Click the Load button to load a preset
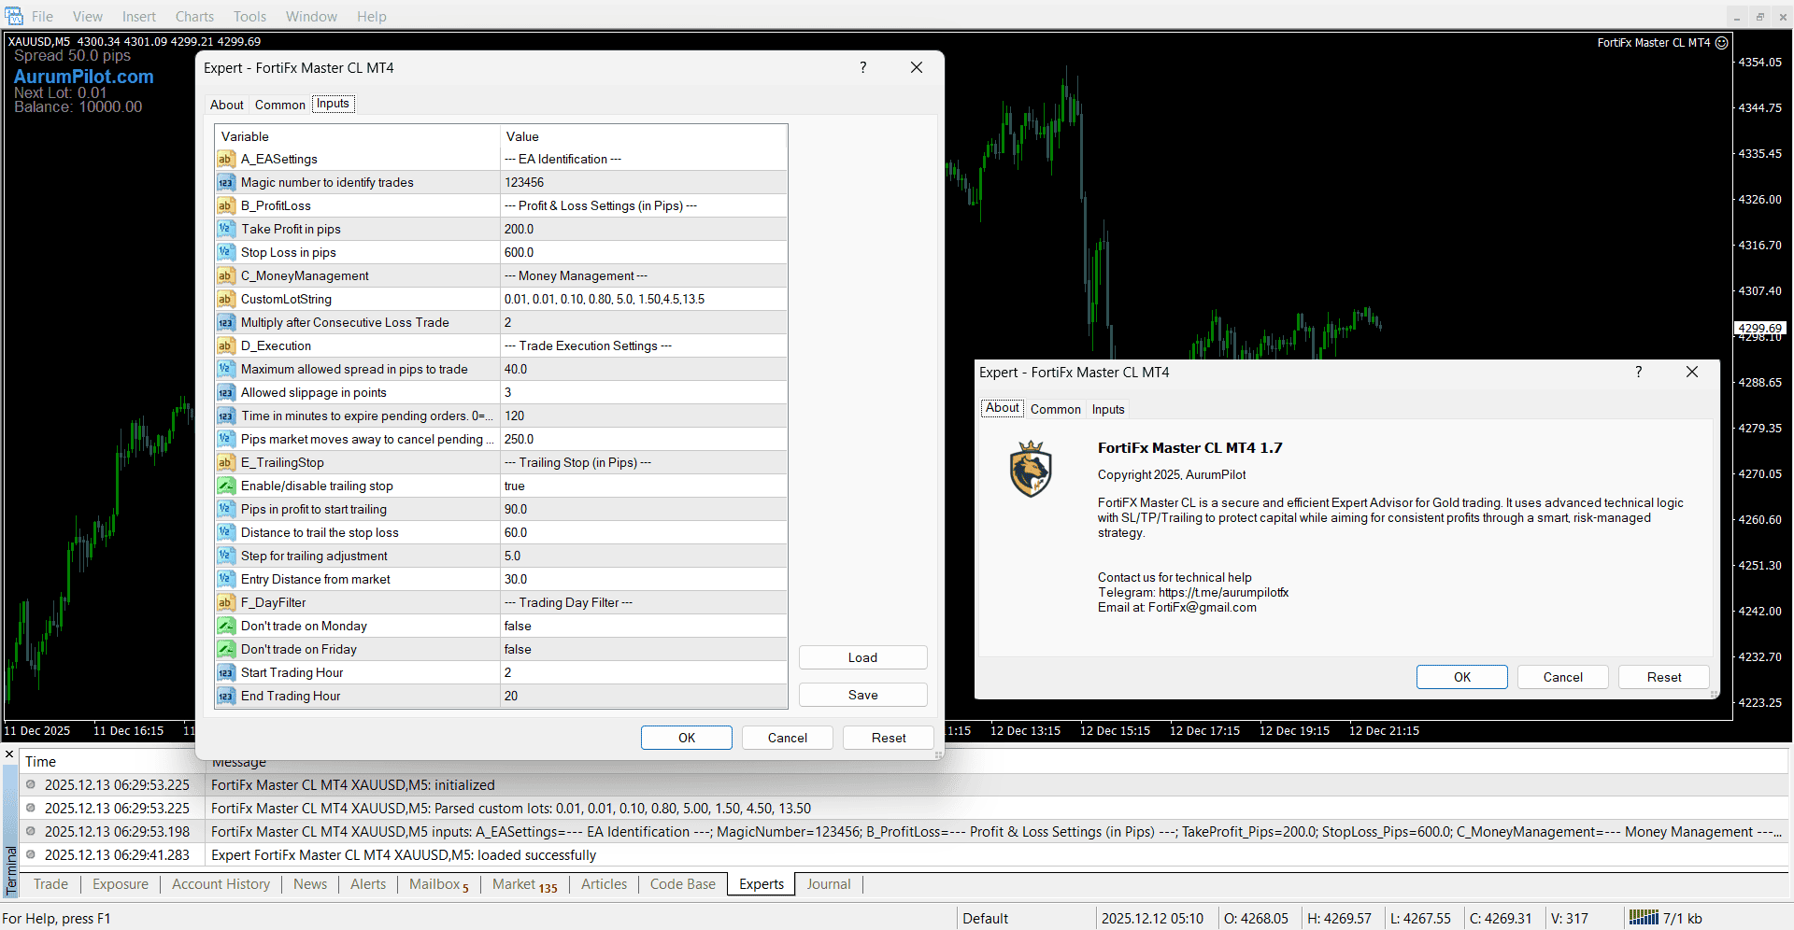1794x930 pixels. click(x=861, y=657)
